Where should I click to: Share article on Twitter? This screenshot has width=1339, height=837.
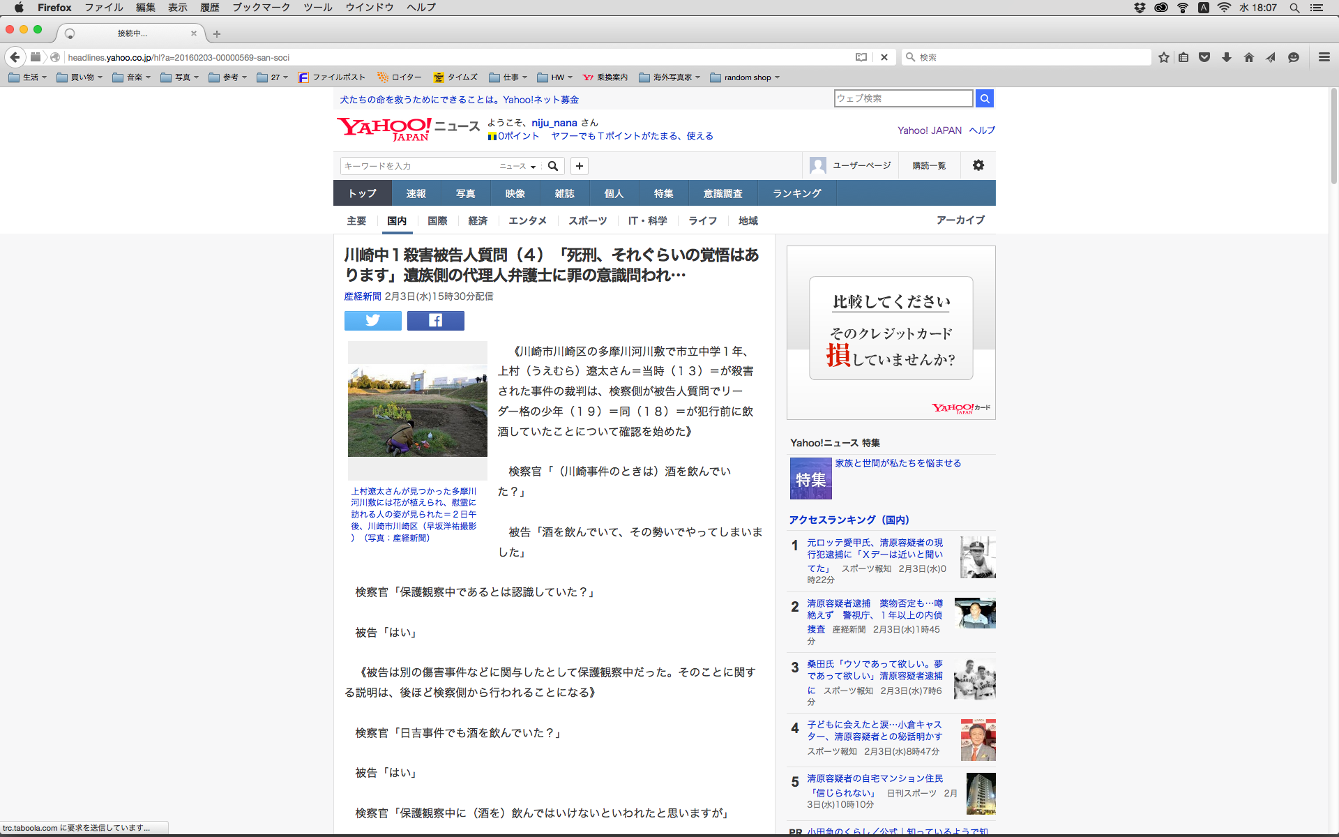[x=372, y=320]
